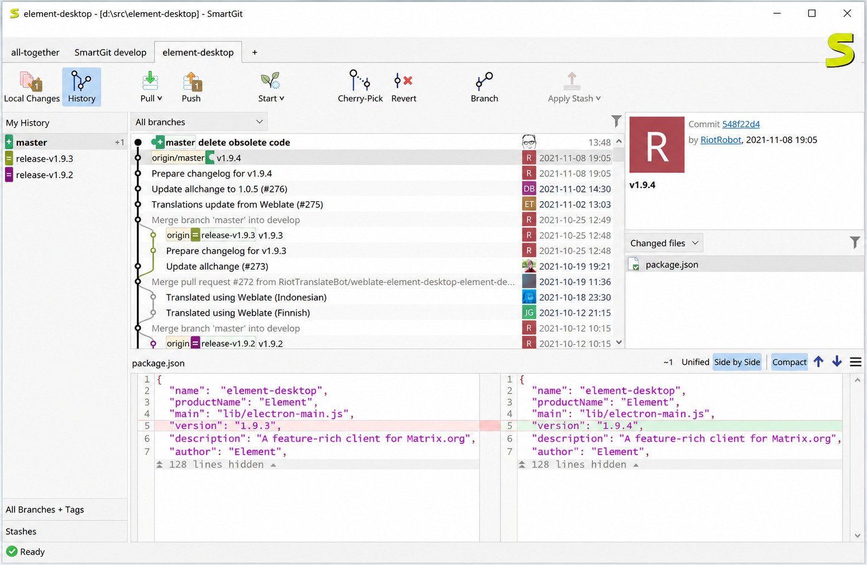Click the diff pane scrollbar down arrow
The image size is (867, 565).
point(858,535)
